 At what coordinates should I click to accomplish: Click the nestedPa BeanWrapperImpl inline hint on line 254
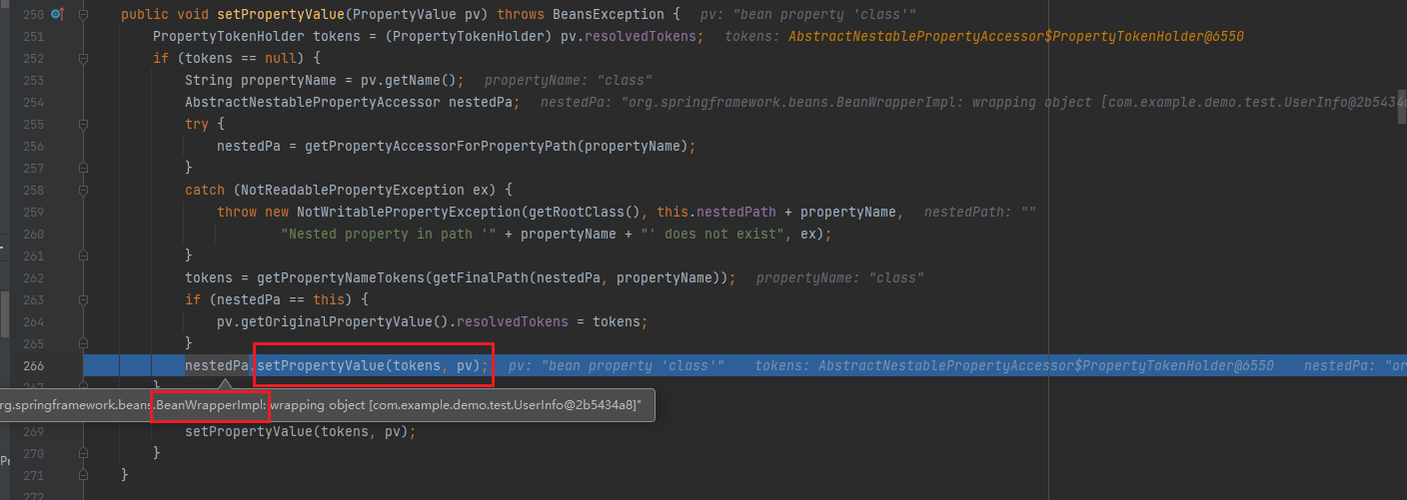(973, 103)
